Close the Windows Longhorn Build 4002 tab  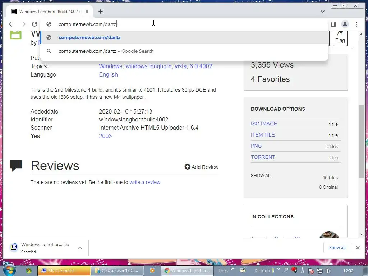click(87, 11)
